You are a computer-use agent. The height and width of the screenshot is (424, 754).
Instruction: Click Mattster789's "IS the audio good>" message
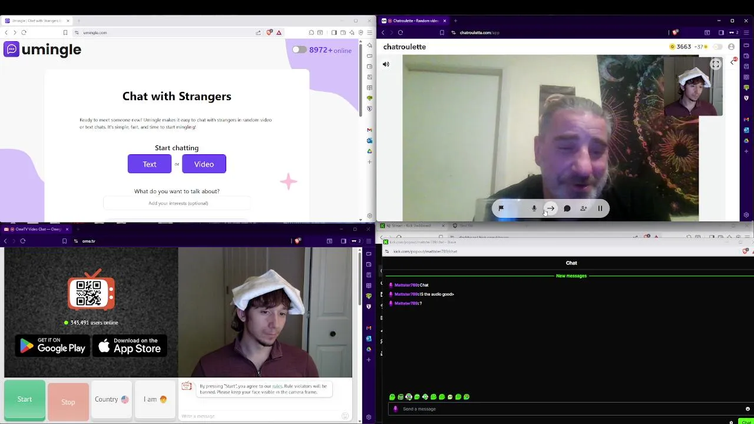pyautogui.click(x=436, y=294)
